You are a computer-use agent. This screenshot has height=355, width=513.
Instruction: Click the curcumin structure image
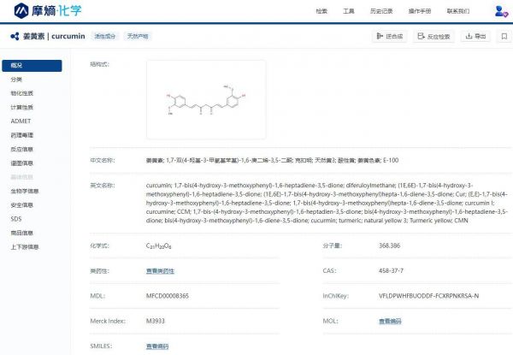pyautogui.click(x=206, y=100)
